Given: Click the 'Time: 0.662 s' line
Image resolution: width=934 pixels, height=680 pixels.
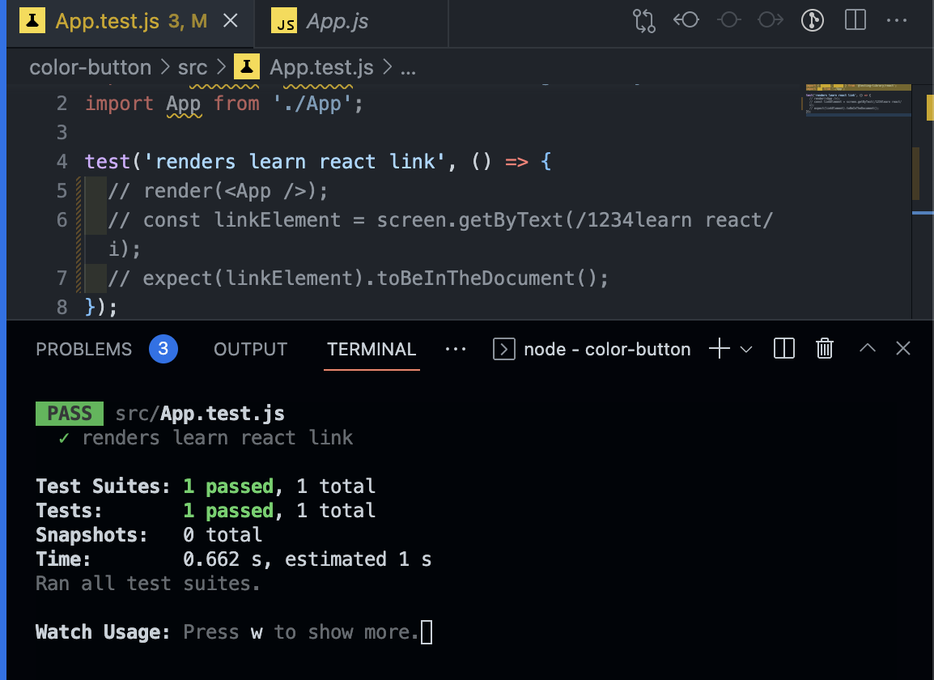Looking at the screenshot, I should click(x=233, y=559).
